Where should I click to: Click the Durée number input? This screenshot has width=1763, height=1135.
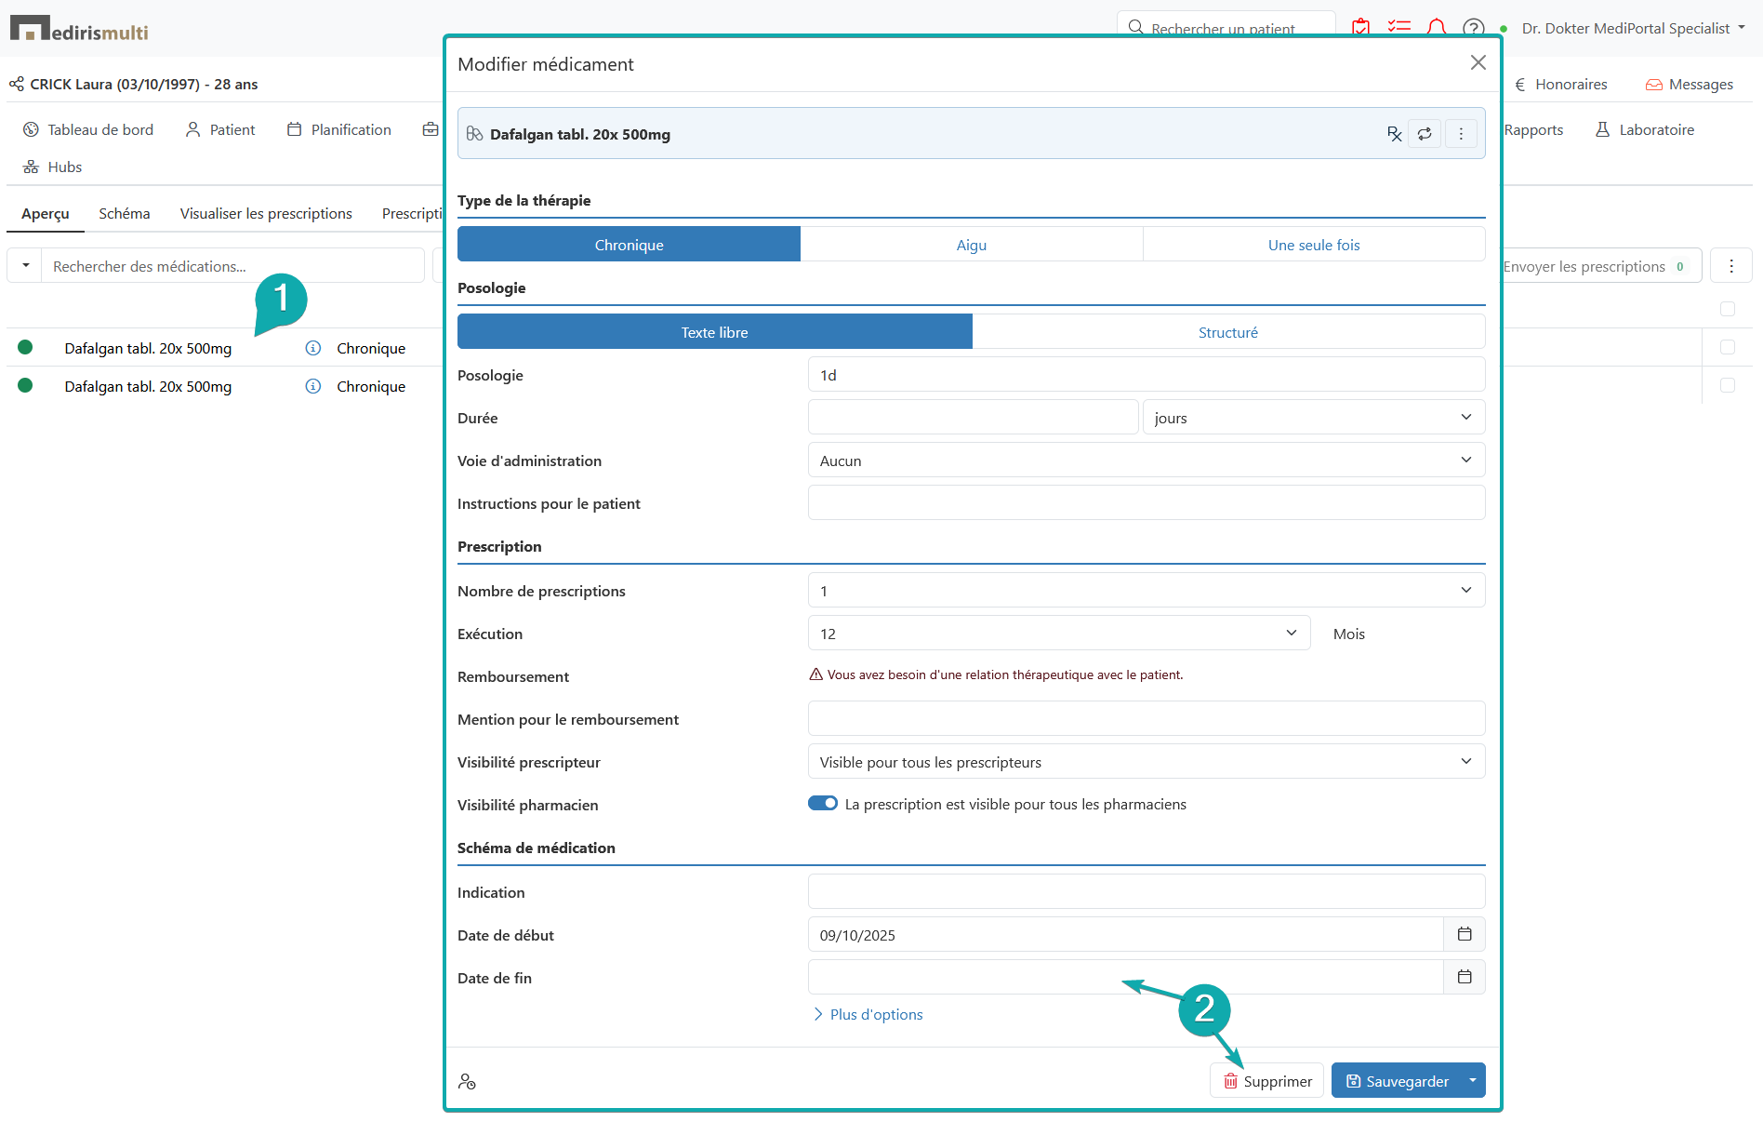click(974, 418)
